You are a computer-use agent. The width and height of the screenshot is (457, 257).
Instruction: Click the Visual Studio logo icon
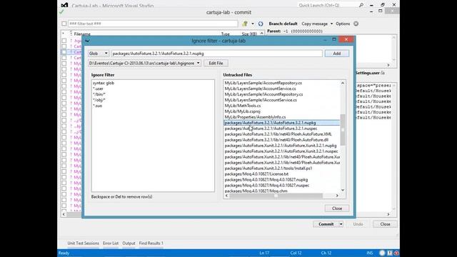click(x=64, y=5)
